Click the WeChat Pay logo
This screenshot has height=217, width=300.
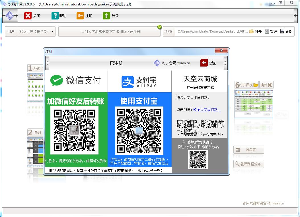(76, 81)
